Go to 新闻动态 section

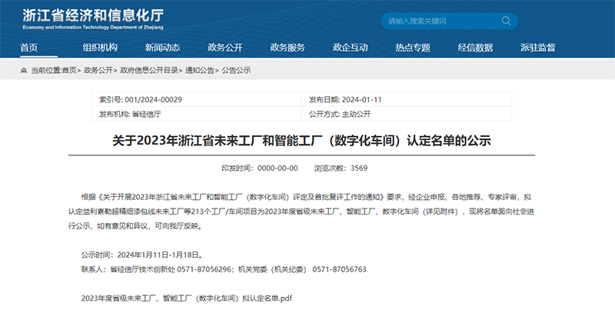pos(162,48)
